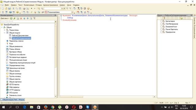Select the РаботаСДокументами module

tap(20, 35)
